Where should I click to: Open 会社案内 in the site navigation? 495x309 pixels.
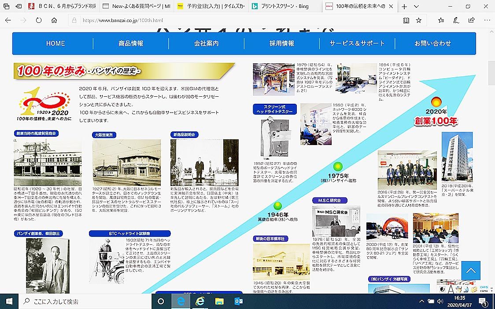click(x=206, y=44)
